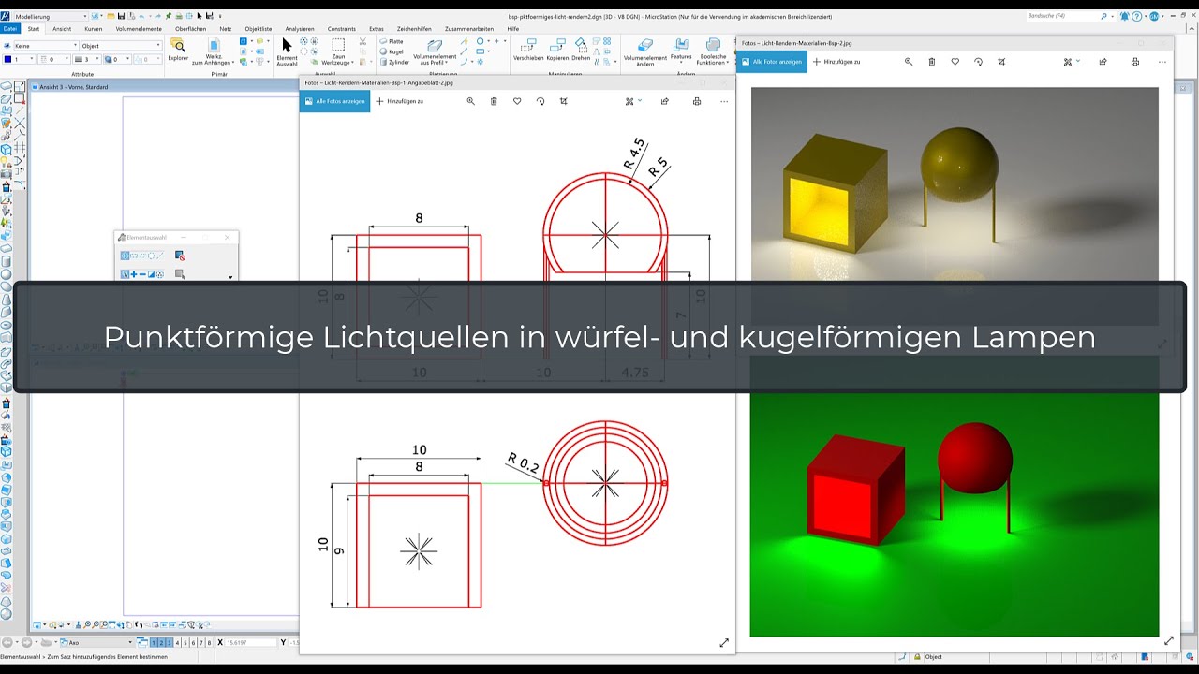The image size is (1199, 674).
Task: Hinzufügen zu in Bsp-2.jpg window
Action: pos(836,62)
